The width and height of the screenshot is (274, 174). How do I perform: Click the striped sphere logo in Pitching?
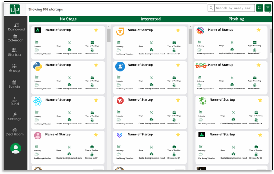click(x=200, y=31)
